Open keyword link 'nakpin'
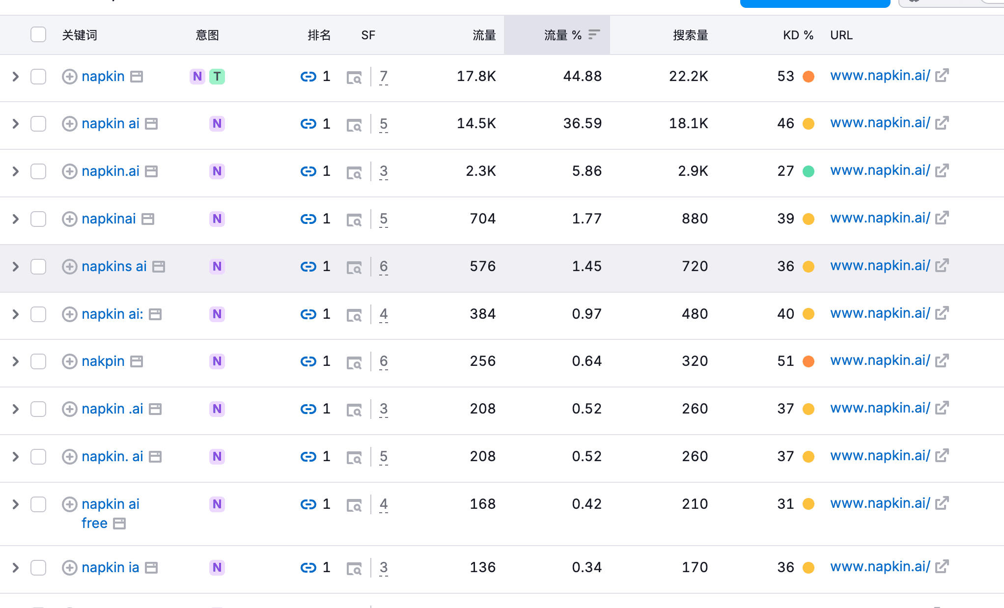The width and height of the screenshot is (1004, 608). [x=103, y=361]
